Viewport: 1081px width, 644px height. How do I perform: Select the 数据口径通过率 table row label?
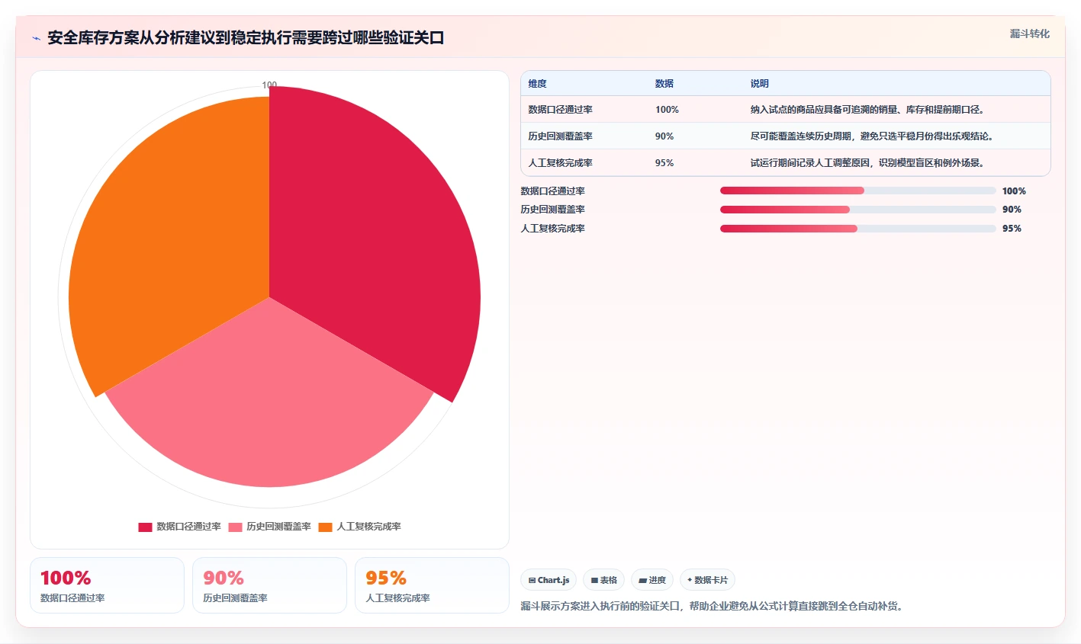560,110
